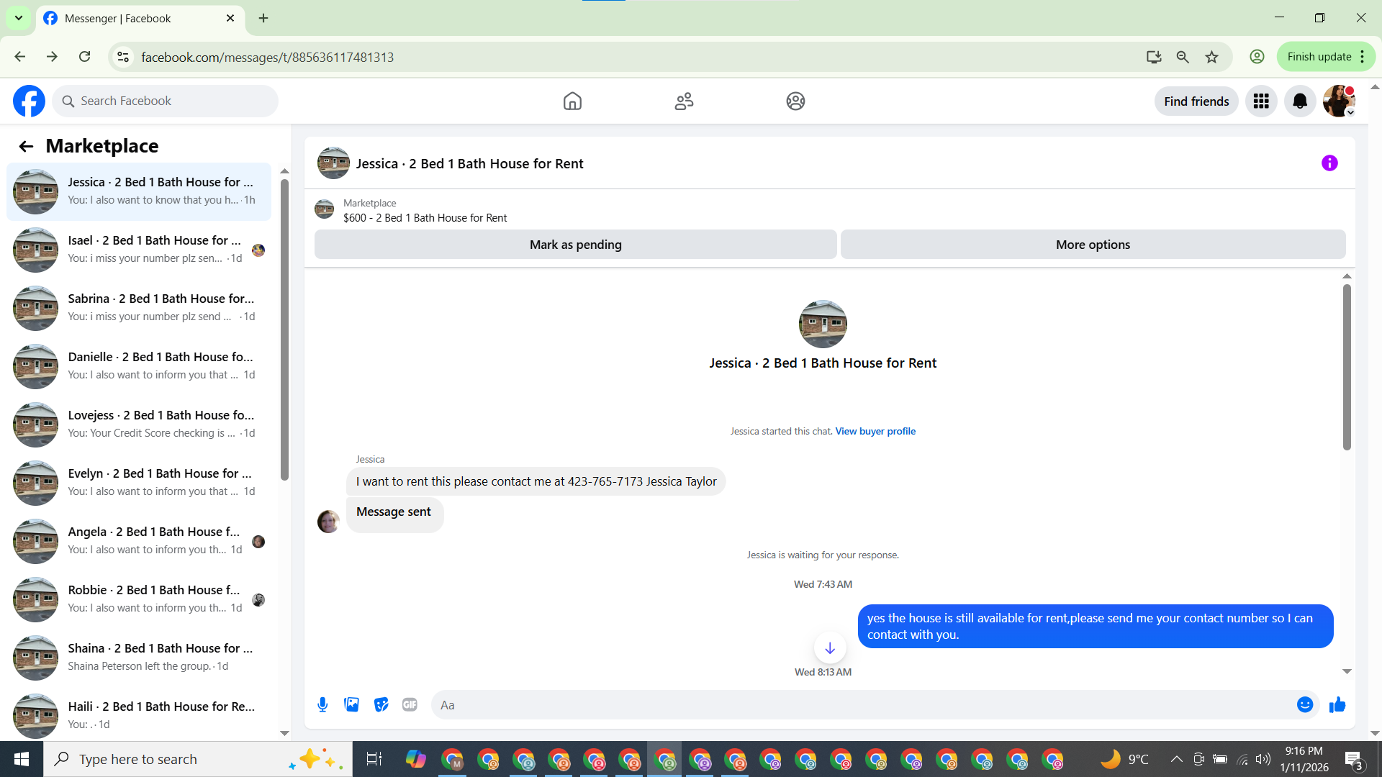
Task: Open the Facebook logo home link
Action: (x=29, y=101)
